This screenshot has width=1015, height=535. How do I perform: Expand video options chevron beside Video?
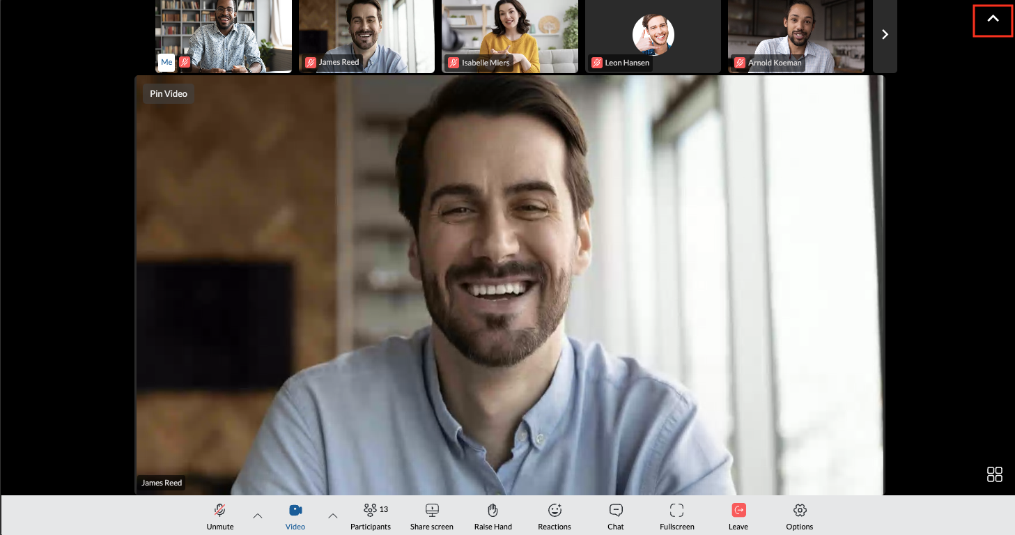333,516
